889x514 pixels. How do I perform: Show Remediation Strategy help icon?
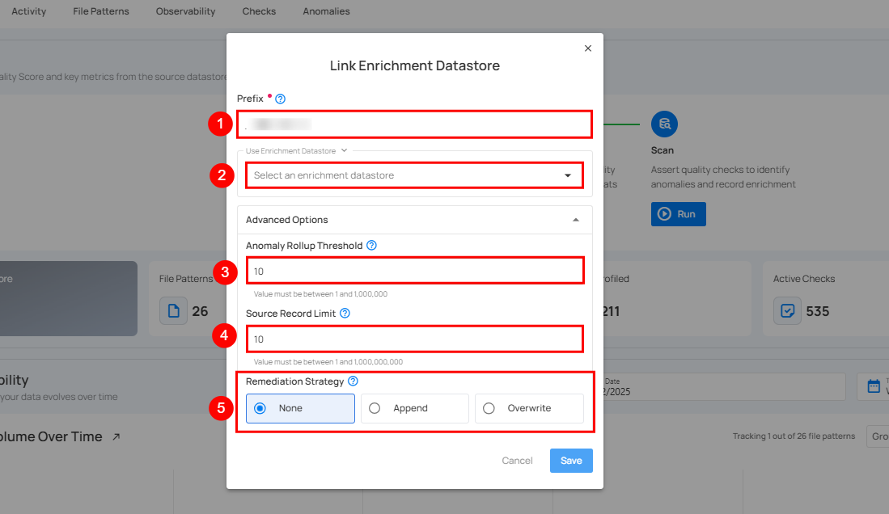[x=353, y=381]
